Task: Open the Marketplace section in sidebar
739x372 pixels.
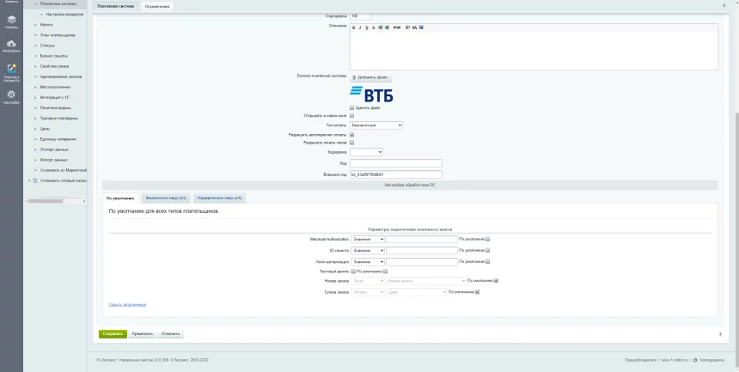Action: [x=11, y=45]
